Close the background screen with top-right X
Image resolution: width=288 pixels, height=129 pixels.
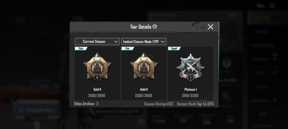272,6
